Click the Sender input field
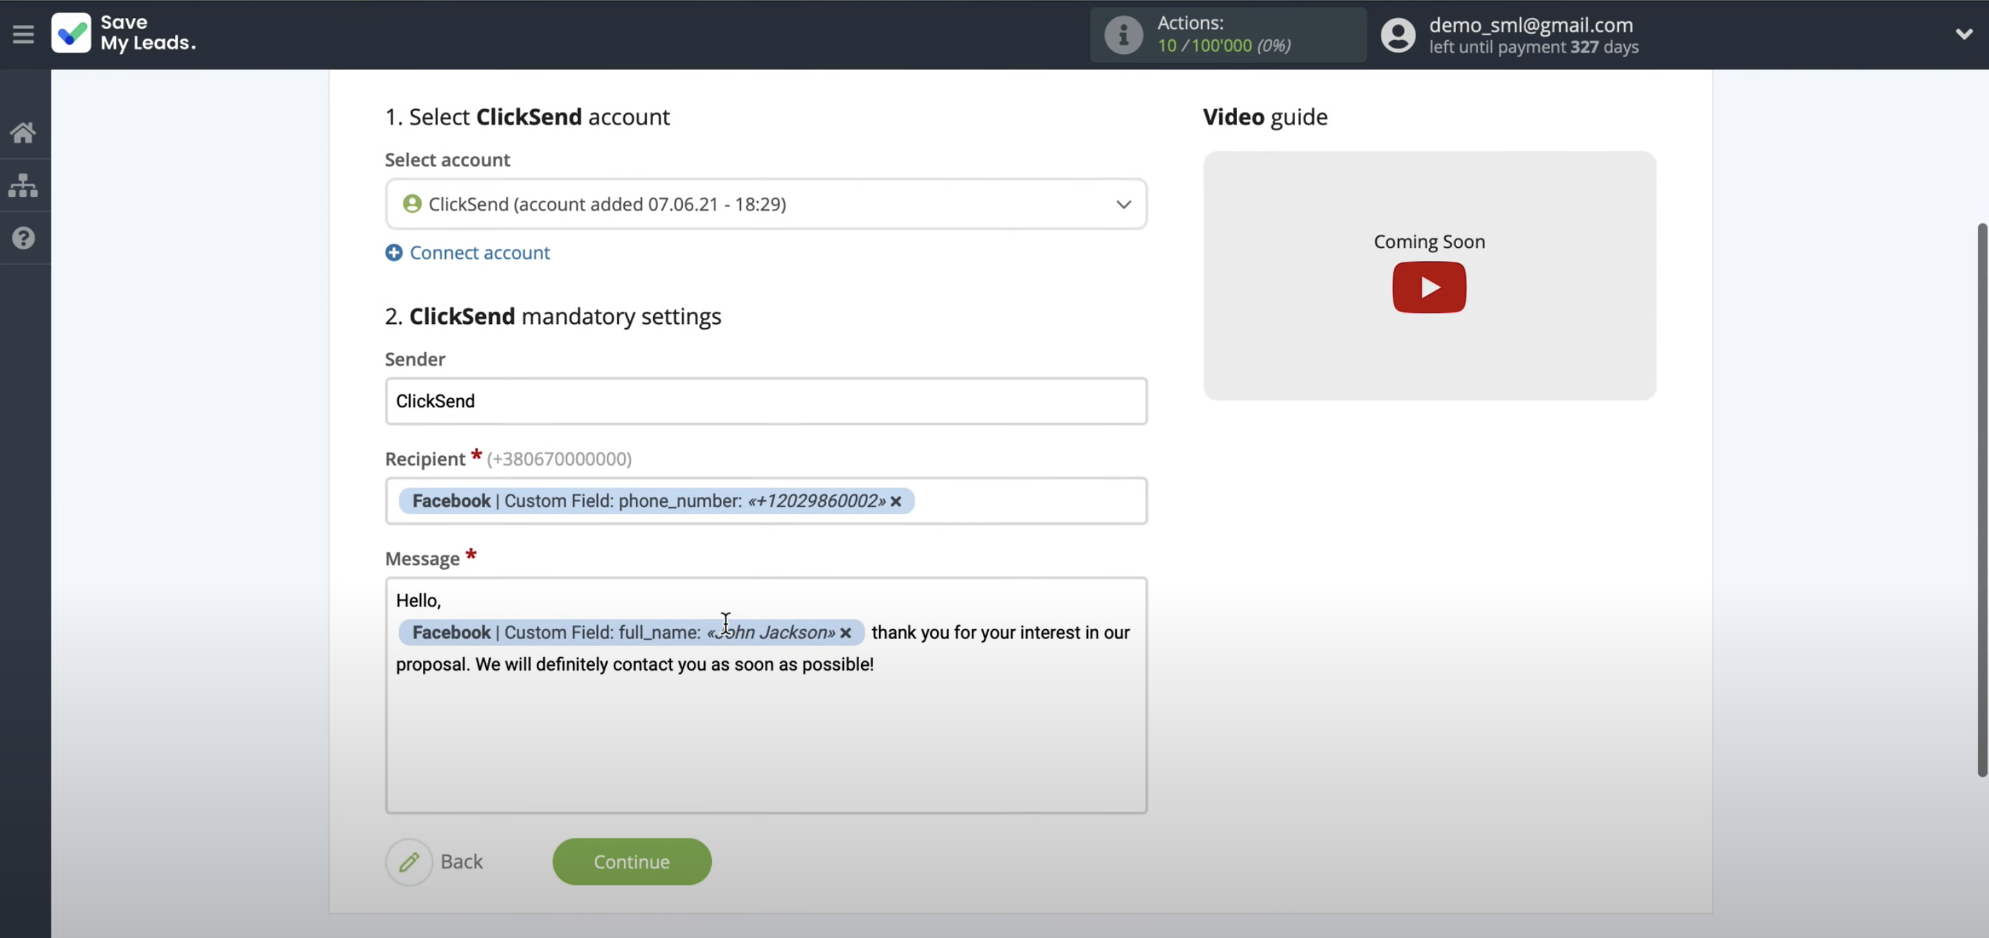Viewport: 1989px width, 938px height. 766,401
